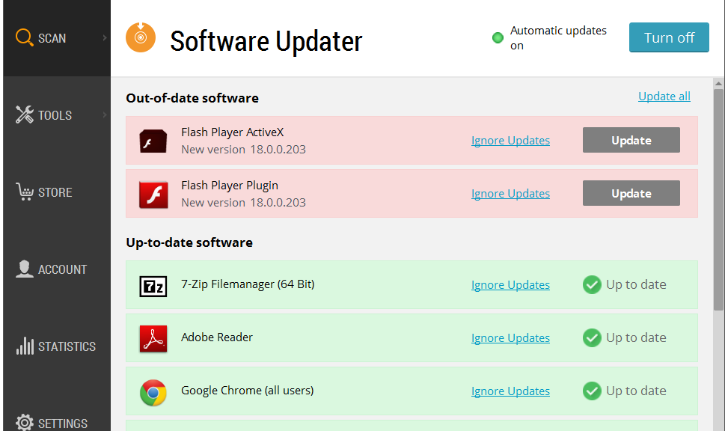Update Flash Player Plugin

(631, 193)
